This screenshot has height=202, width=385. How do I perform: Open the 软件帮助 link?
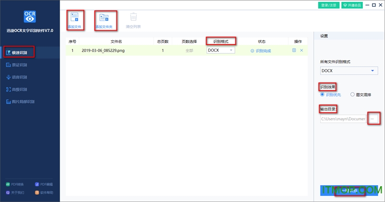tap(44, 192)
